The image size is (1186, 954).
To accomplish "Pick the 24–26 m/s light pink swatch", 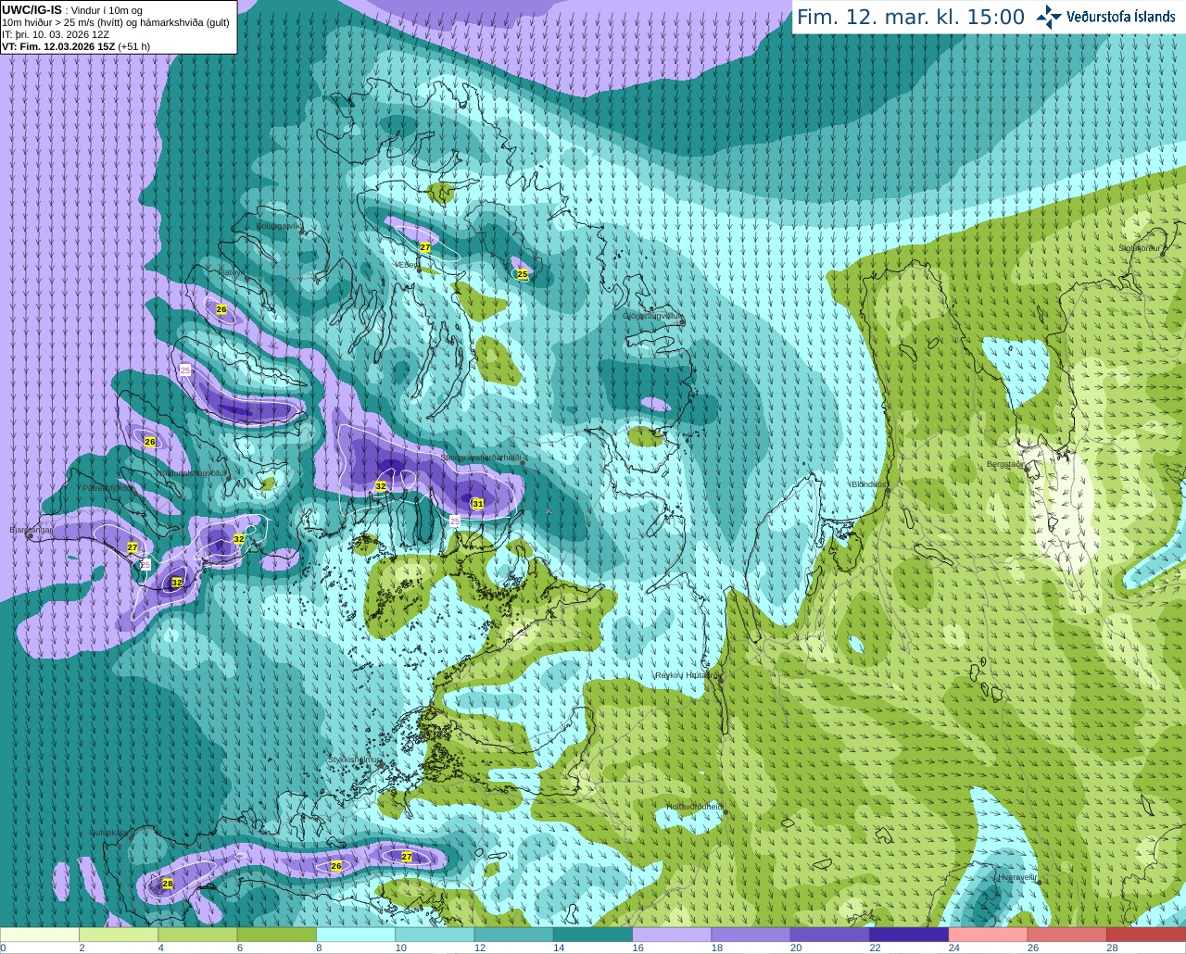I will click(989, 934).
